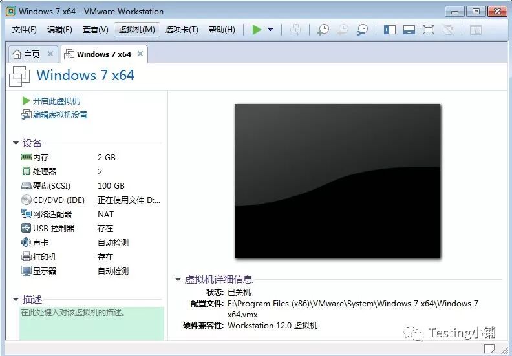Viewport: 512px width, 356px height.
Task: Minimize the VMware Workstation window
Action: pyautogui.click(x=454, y=12)
